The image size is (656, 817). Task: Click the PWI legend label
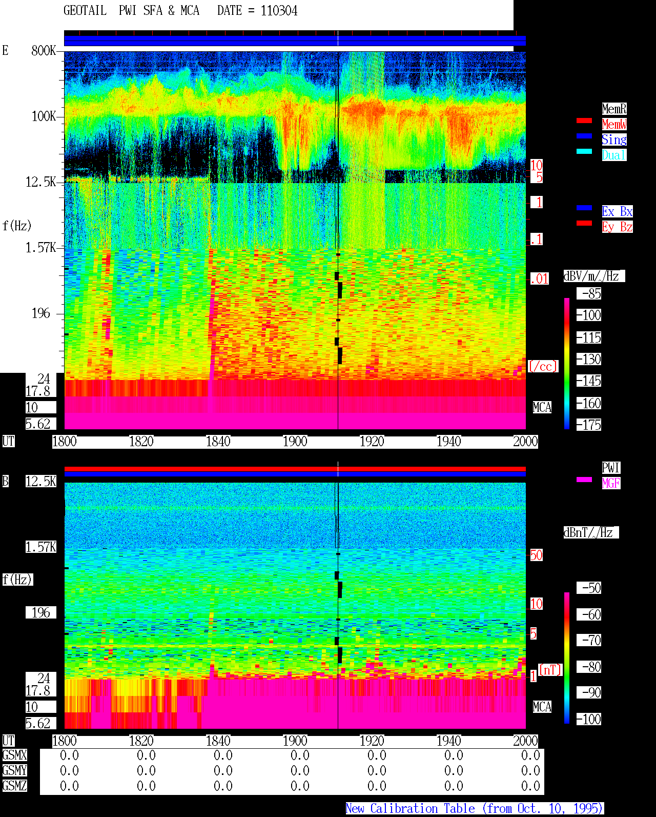[x=611, y=468]
